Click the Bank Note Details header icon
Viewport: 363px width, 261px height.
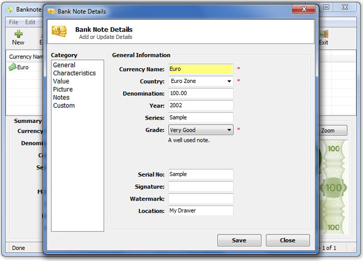59,32
